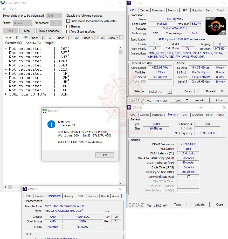Open Caches tab in top CPU-Z window

[144, 10]
